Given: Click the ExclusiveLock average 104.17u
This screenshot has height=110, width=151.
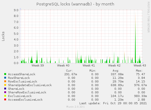Looking at the screenshot, I should pyautogui.click(x=117, y=96).
